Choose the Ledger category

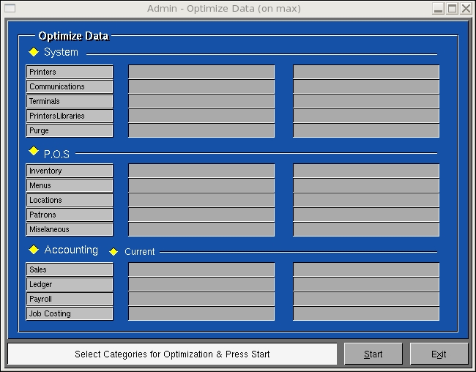(70, 284)
